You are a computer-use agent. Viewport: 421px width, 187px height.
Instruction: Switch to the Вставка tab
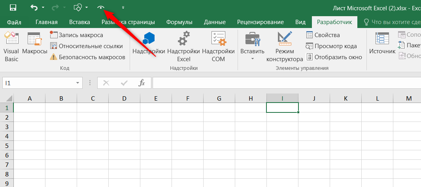click(79, 22)
